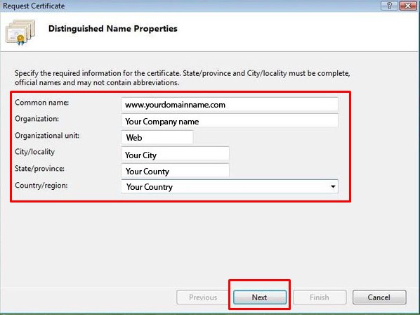Open the help question mark button
Viewport: 420px width, 315px height.
[389, 6]
